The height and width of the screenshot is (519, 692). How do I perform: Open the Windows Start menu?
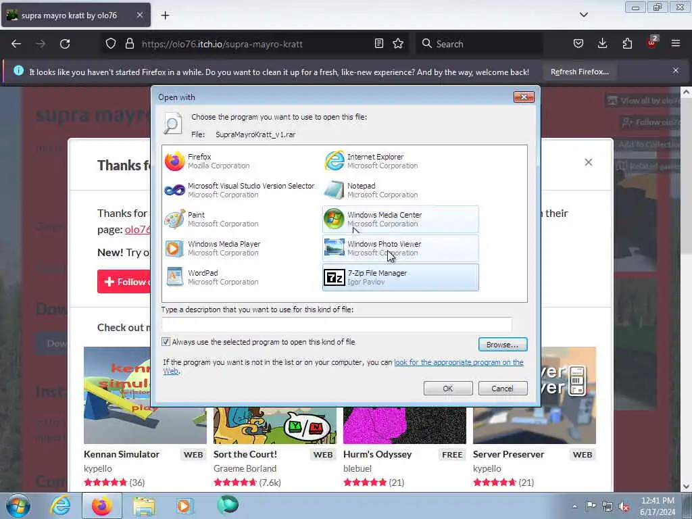point(18,505)
